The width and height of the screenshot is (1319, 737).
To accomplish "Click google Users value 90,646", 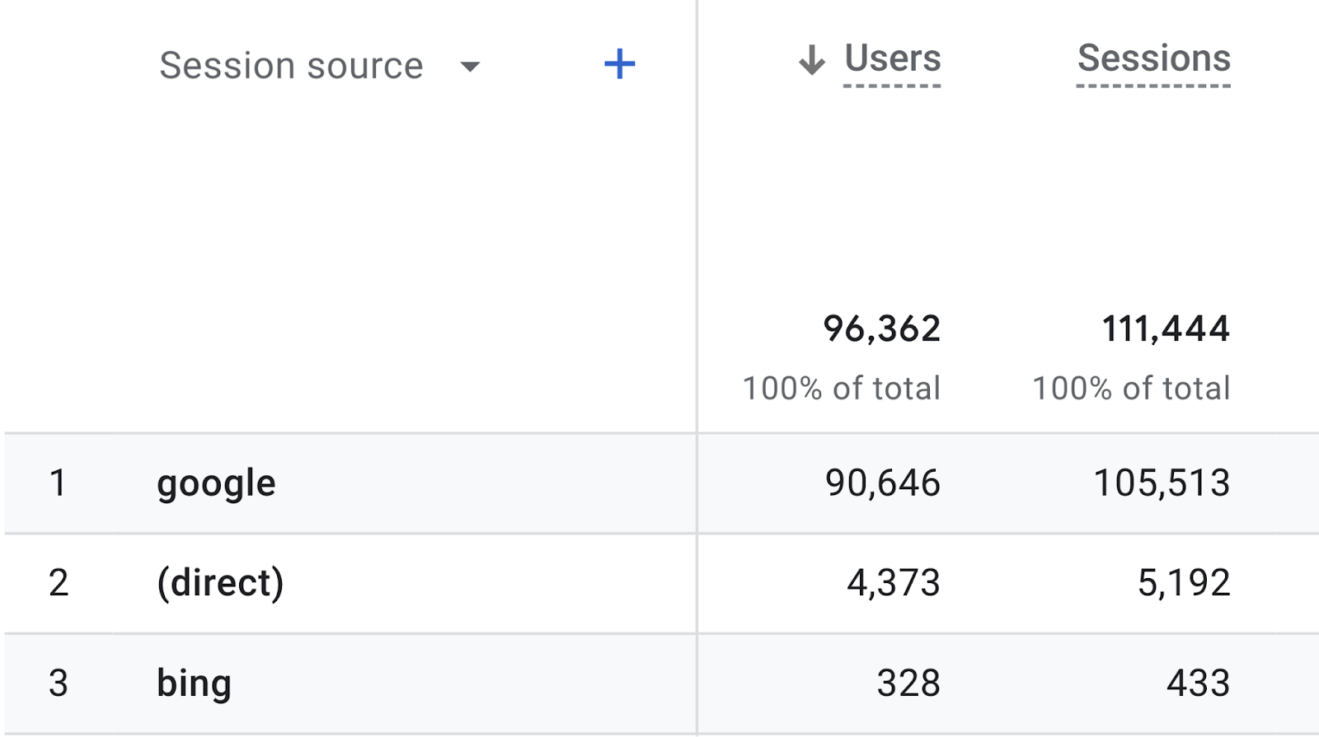I will coord(882,483).
